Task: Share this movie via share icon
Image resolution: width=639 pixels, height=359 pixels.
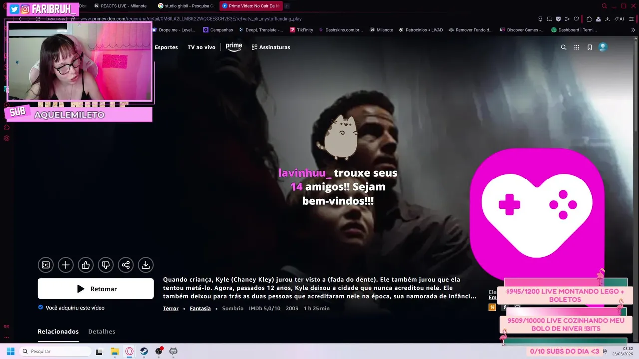Action: point(126,265)
